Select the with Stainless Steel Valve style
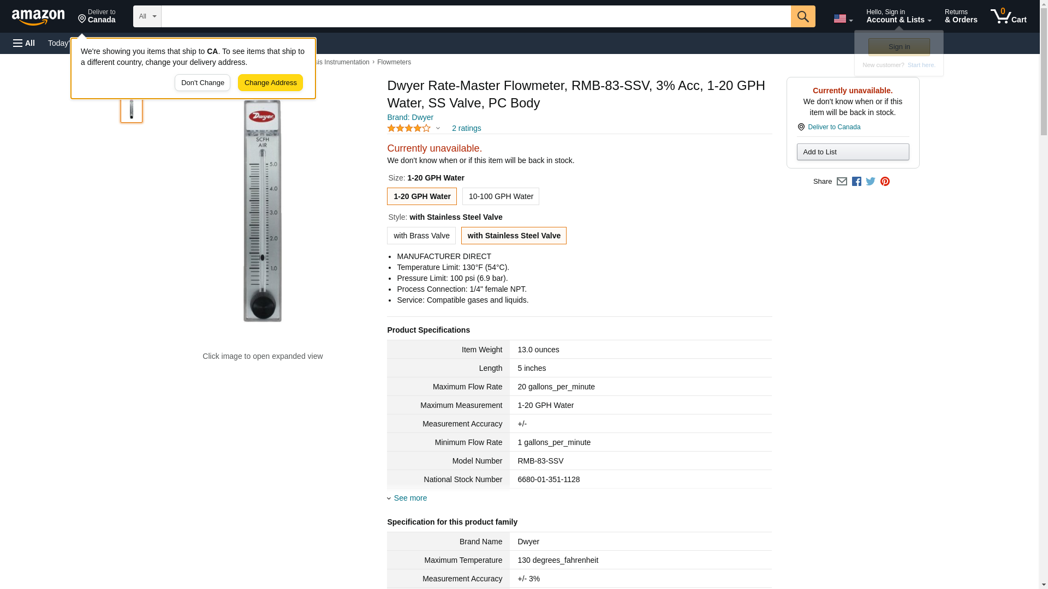Screen dimensions: 1048x589 click(x=513, y=236)
